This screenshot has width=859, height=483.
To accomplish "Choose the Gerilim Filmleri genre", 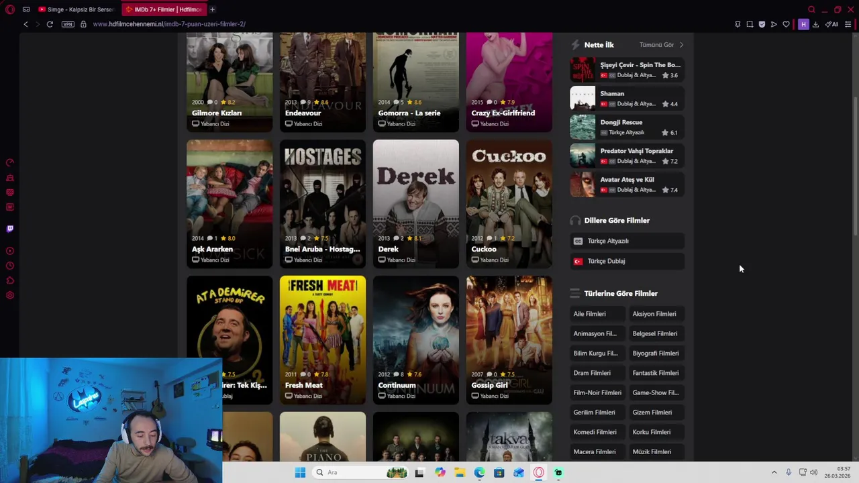I will tap(597, 413).
